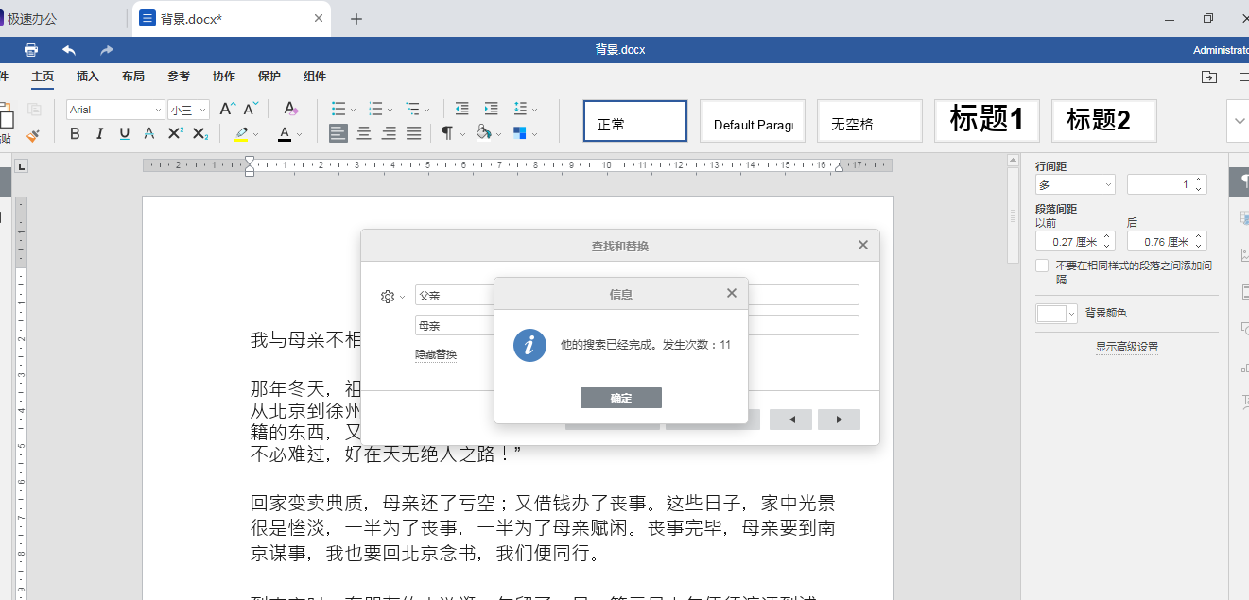Check the box for no spacing between same-style paragraphs
The image size is (1249, 600).
pyautogui.click(x=1042, y=266)
